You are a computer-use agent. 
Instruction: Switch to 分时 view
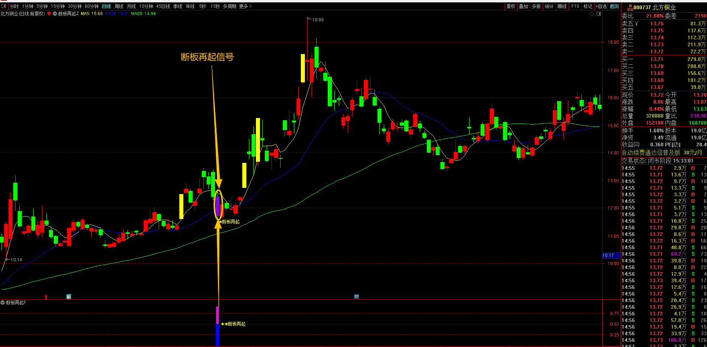tap(14, 6)
